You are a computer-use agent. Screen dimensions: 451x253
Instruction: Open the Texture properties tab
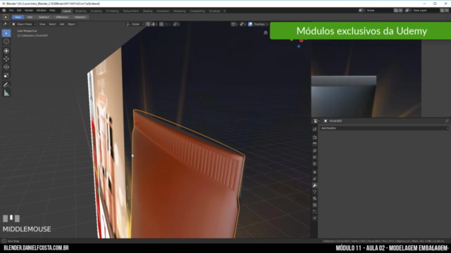pos(315,205)
